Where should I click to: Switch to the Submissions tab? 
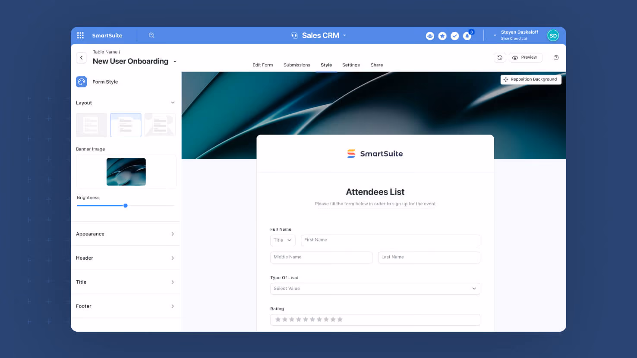point(297,65)
